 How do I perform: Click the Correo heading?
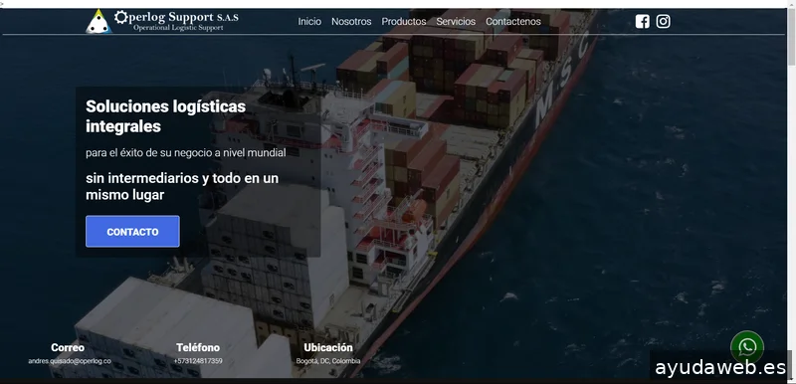(x=68, y=347)
